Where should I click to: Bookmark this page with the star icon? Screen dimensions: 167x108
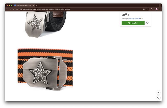point(147,9)
